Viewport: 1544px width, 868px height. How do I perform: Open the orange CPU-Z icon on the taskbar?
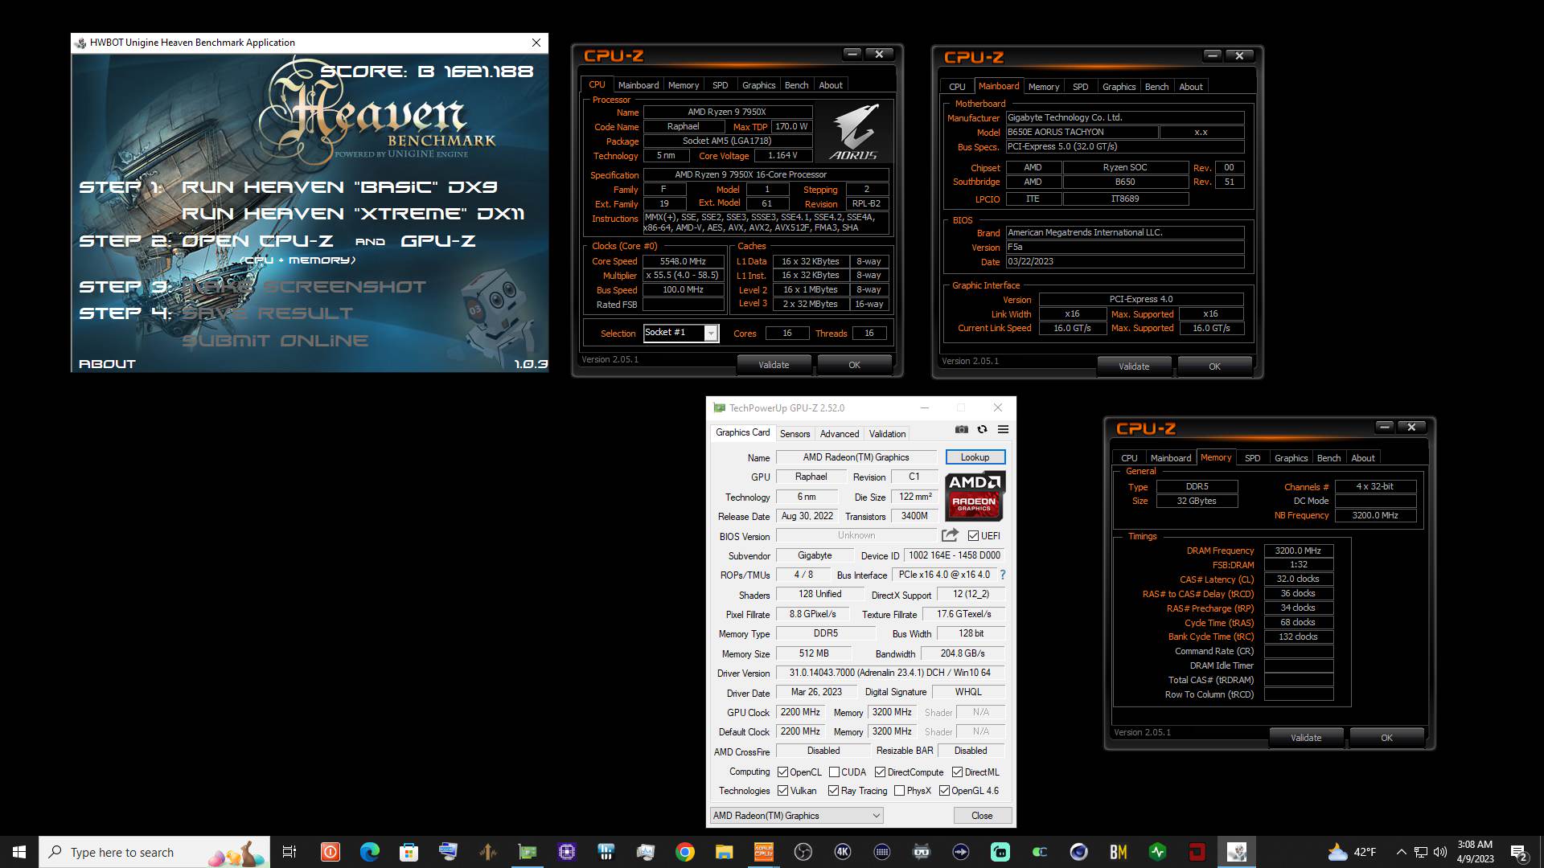[764, 852]
